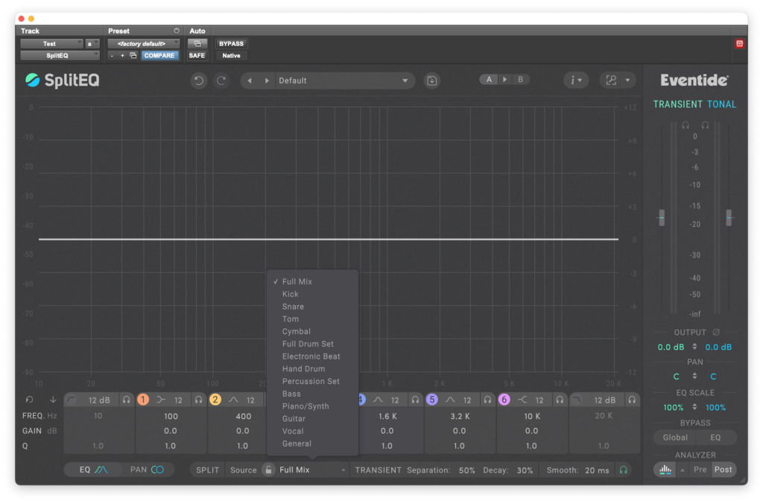Click band 2 frequency value 400
Image resolution: width=763 pixels, height=503 pixels.
pos(243,417)
